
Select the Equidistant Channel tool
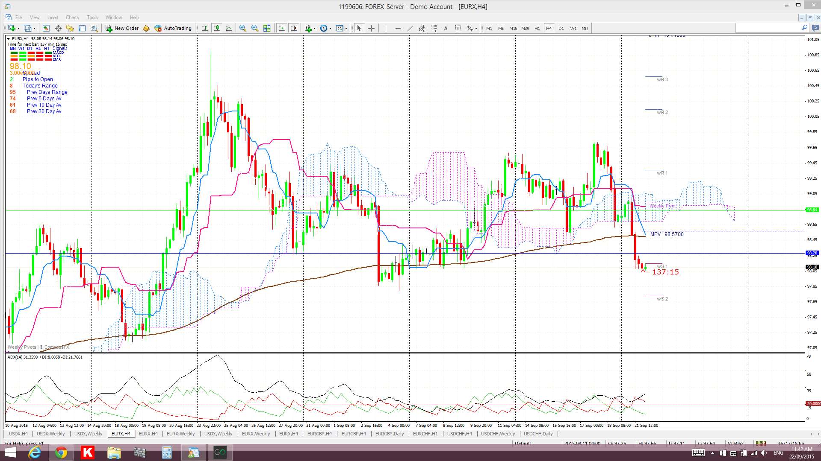[x=422, y=28]
